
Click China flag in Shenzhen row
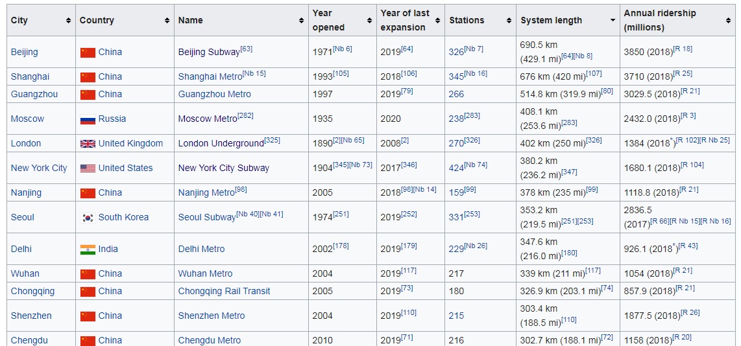88,316
